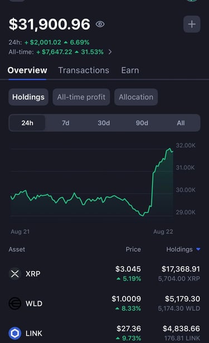
Task: Click the total balance $31,900.96
Action: tap(50, 24)
